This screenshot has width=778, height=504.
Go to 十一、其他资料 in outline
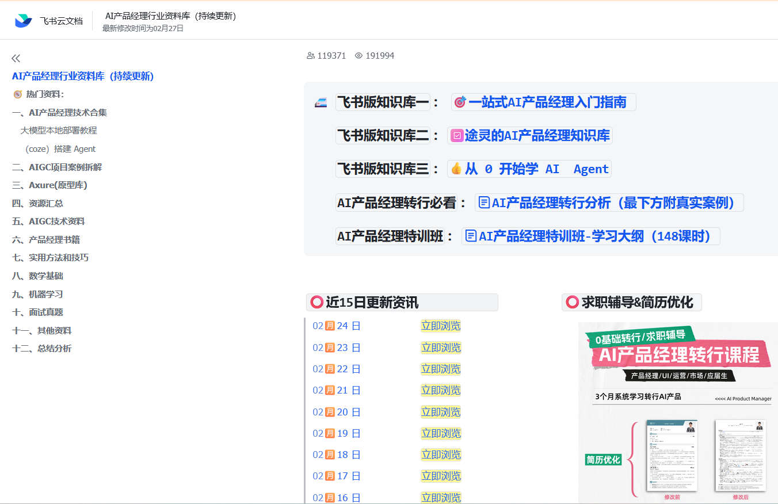[41, 330]
